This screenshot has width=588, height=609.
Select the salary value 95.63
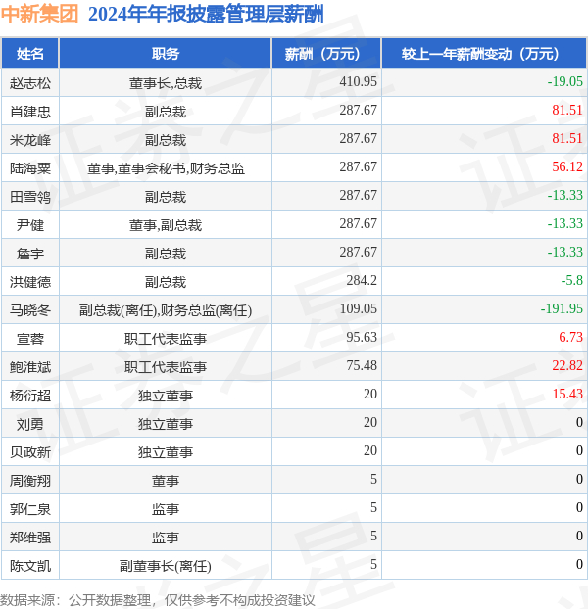pyautogui.click(x=362, y=337)
